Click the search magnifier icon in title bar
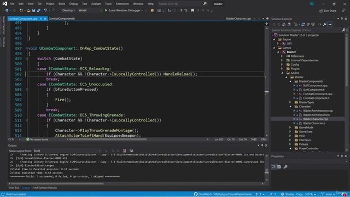 [x=205, y=4]
